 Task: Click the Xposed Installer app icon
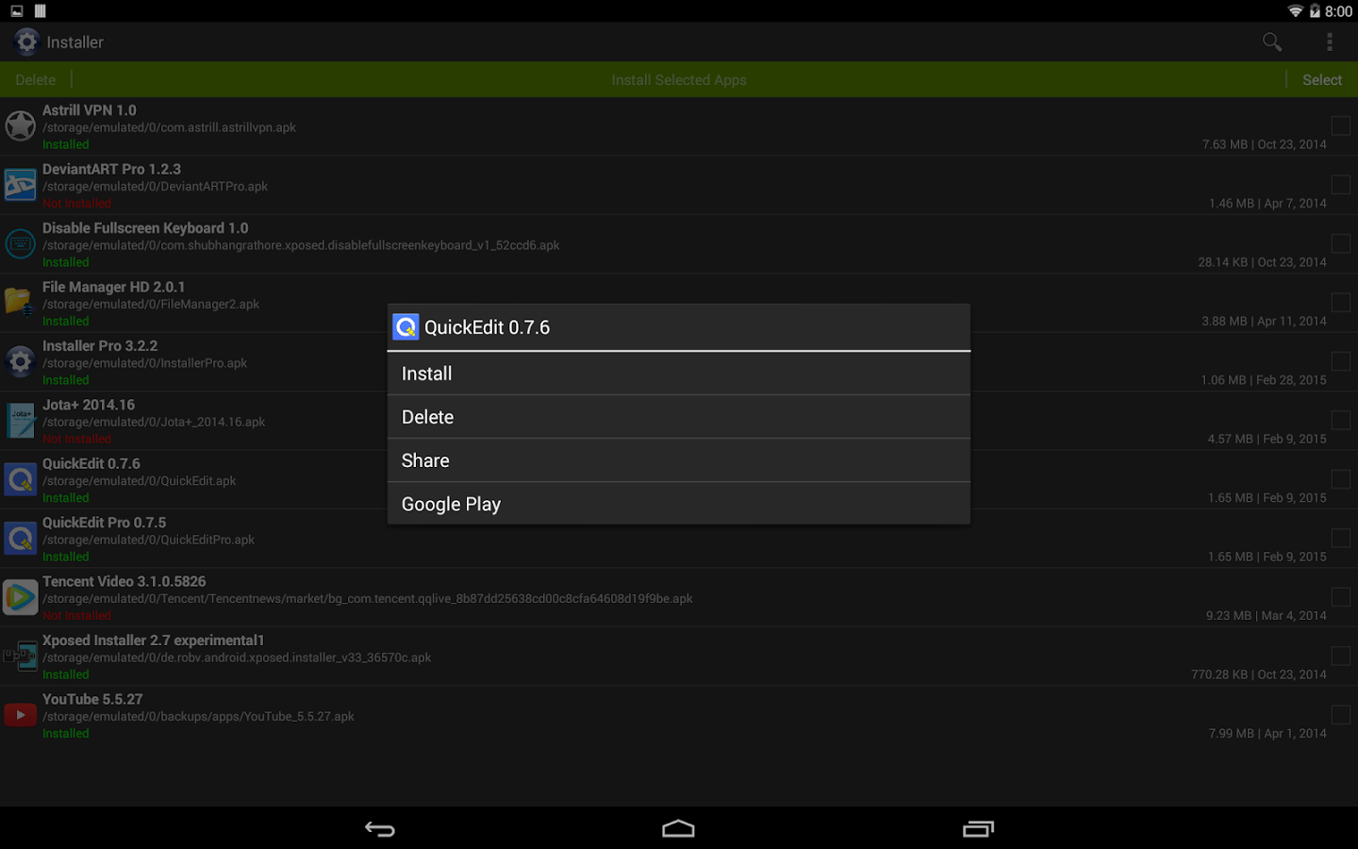pyautogui.click(x=20, y=657)
